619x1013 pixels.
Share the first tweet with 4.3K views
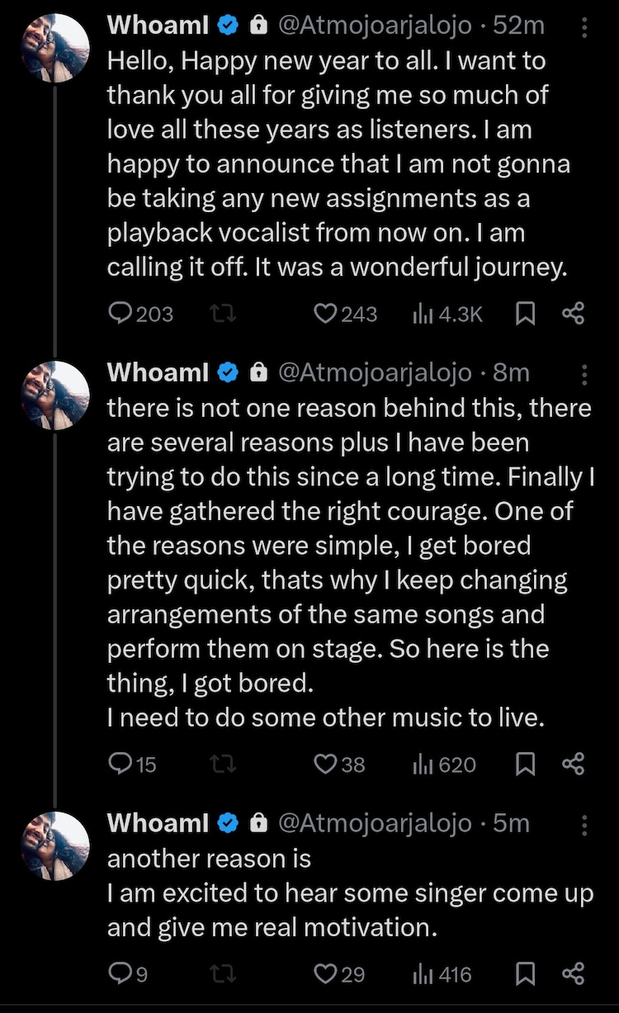pos(573,314)
